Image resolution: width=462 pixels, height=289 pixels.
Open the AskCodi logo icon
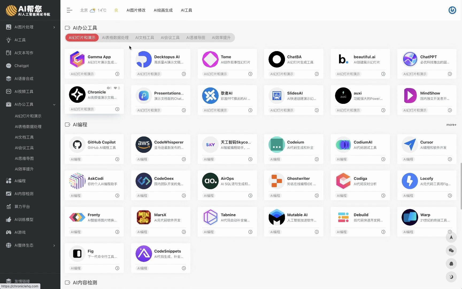tap(77, 181)
